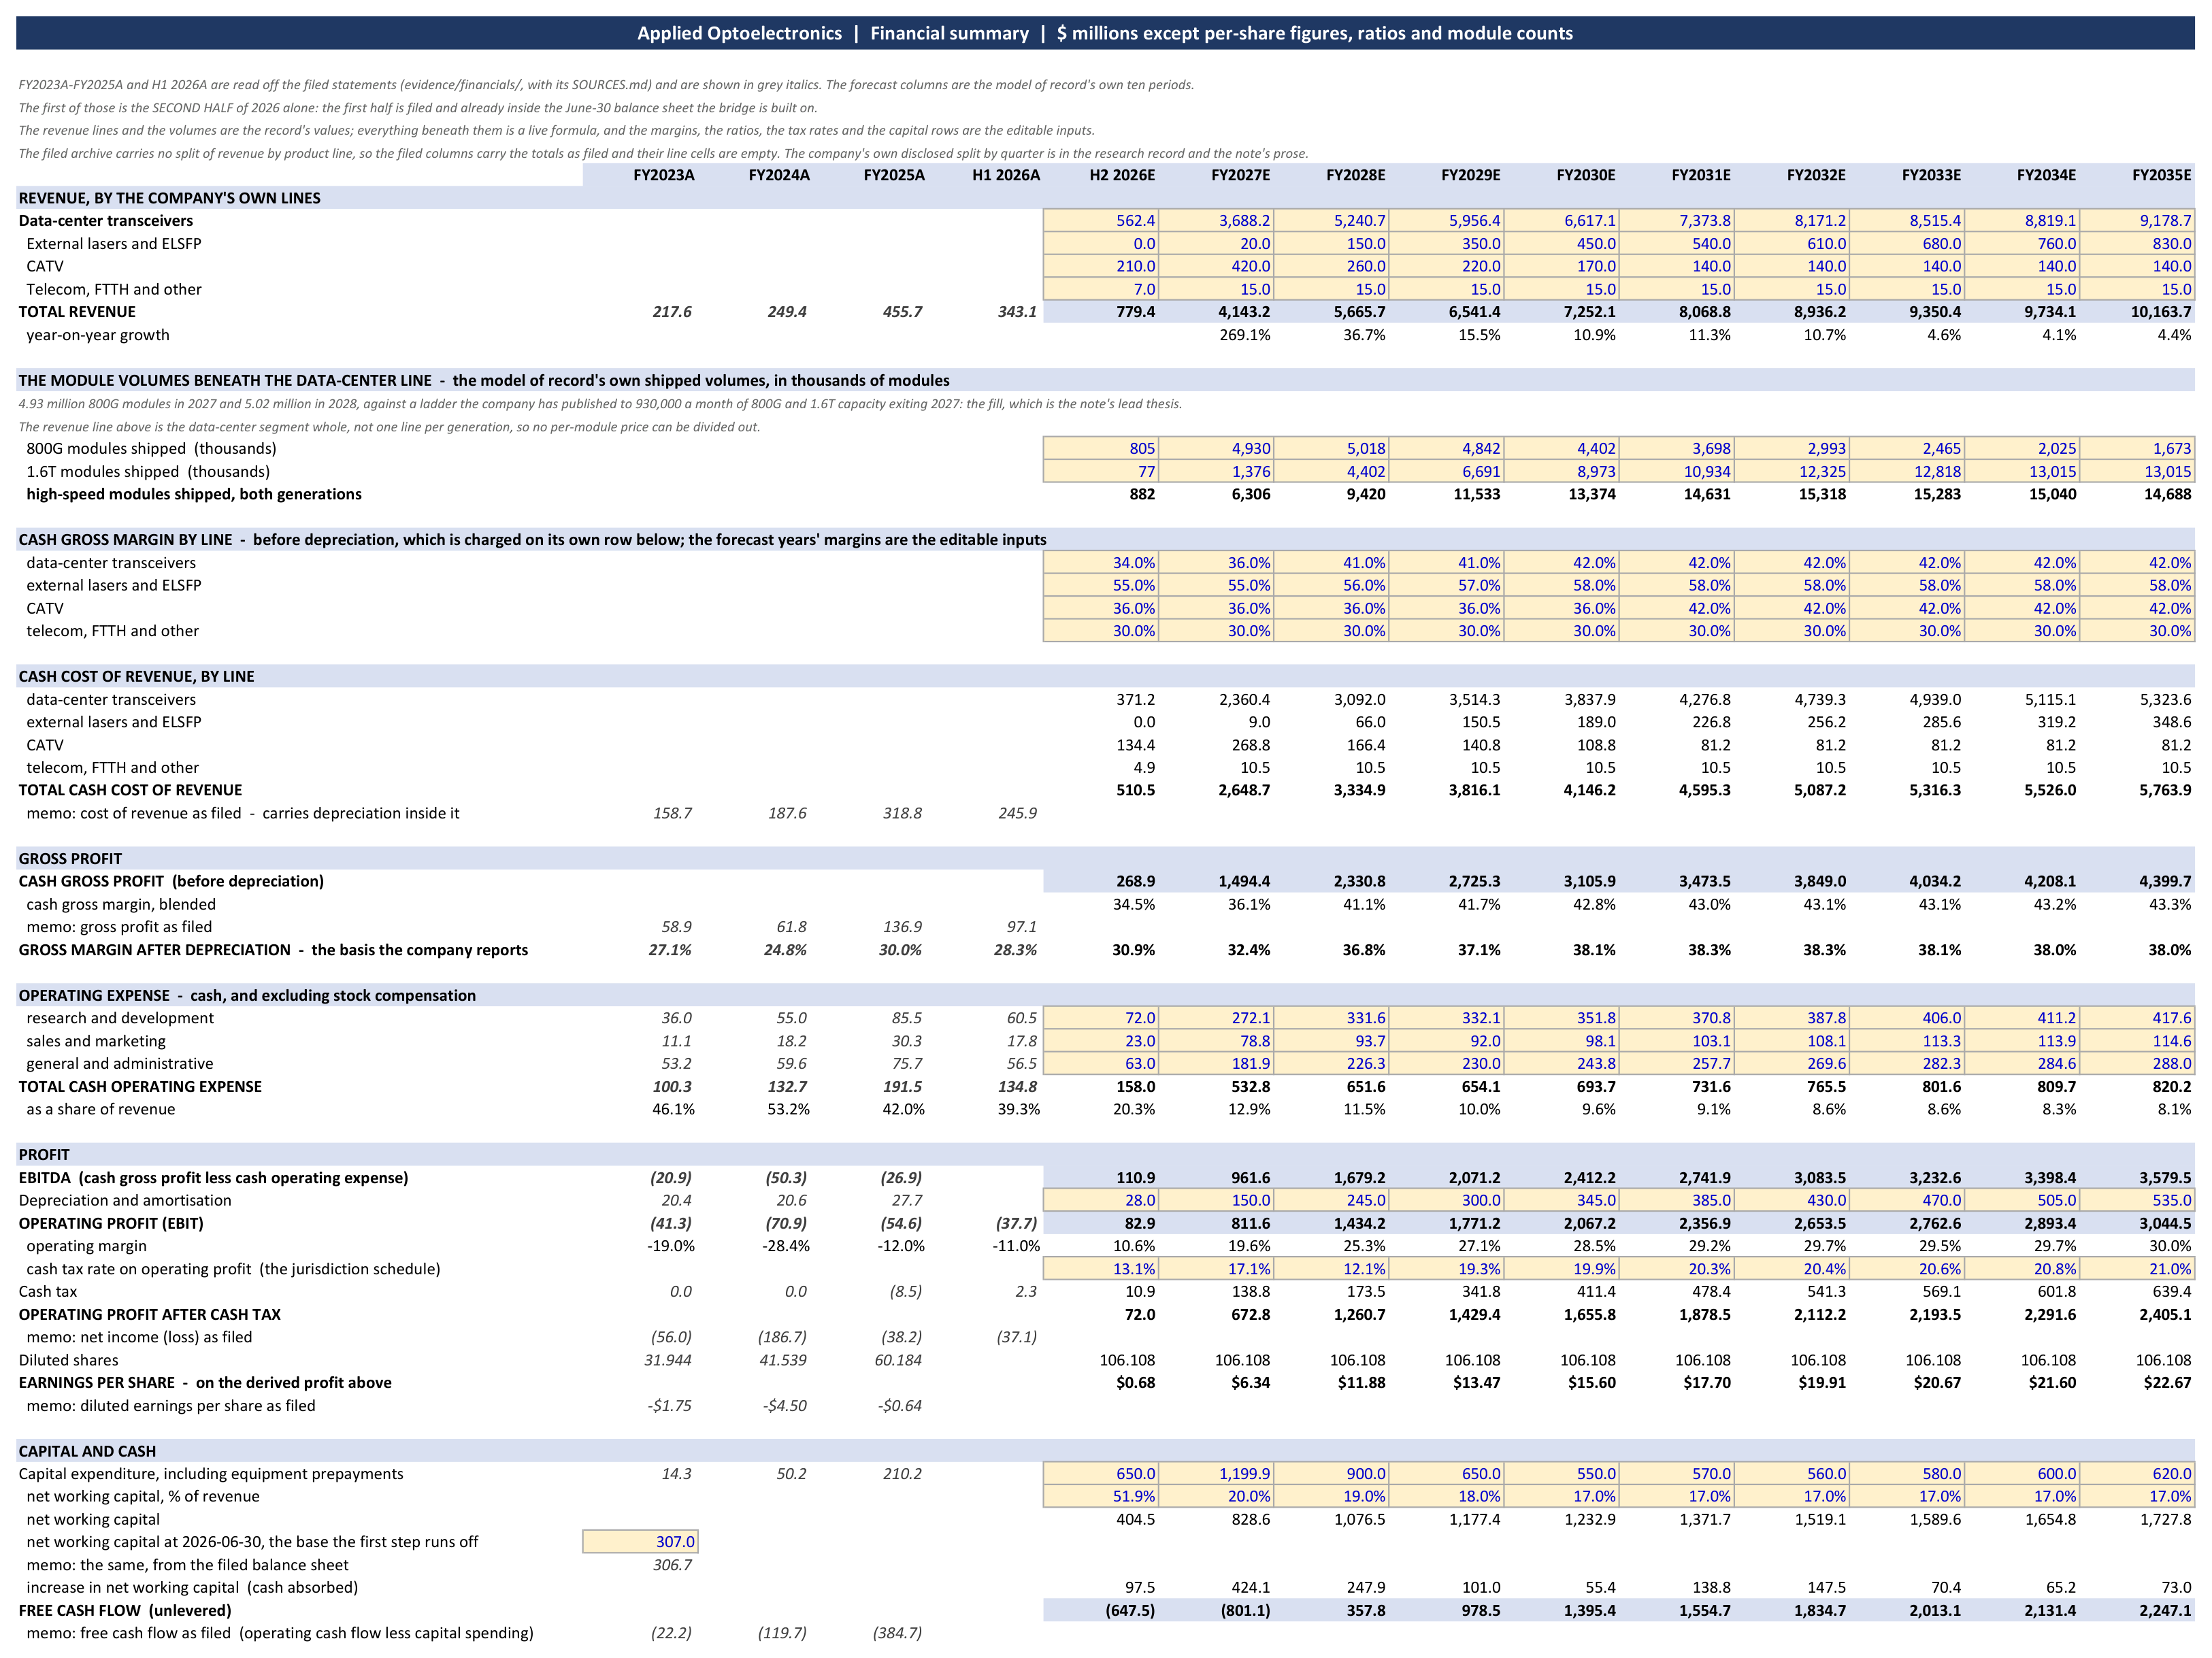The image size is (2212, 1658).
Task: Select FY2027E year-on-year growth 269.1%
Action: point(1245,335)
